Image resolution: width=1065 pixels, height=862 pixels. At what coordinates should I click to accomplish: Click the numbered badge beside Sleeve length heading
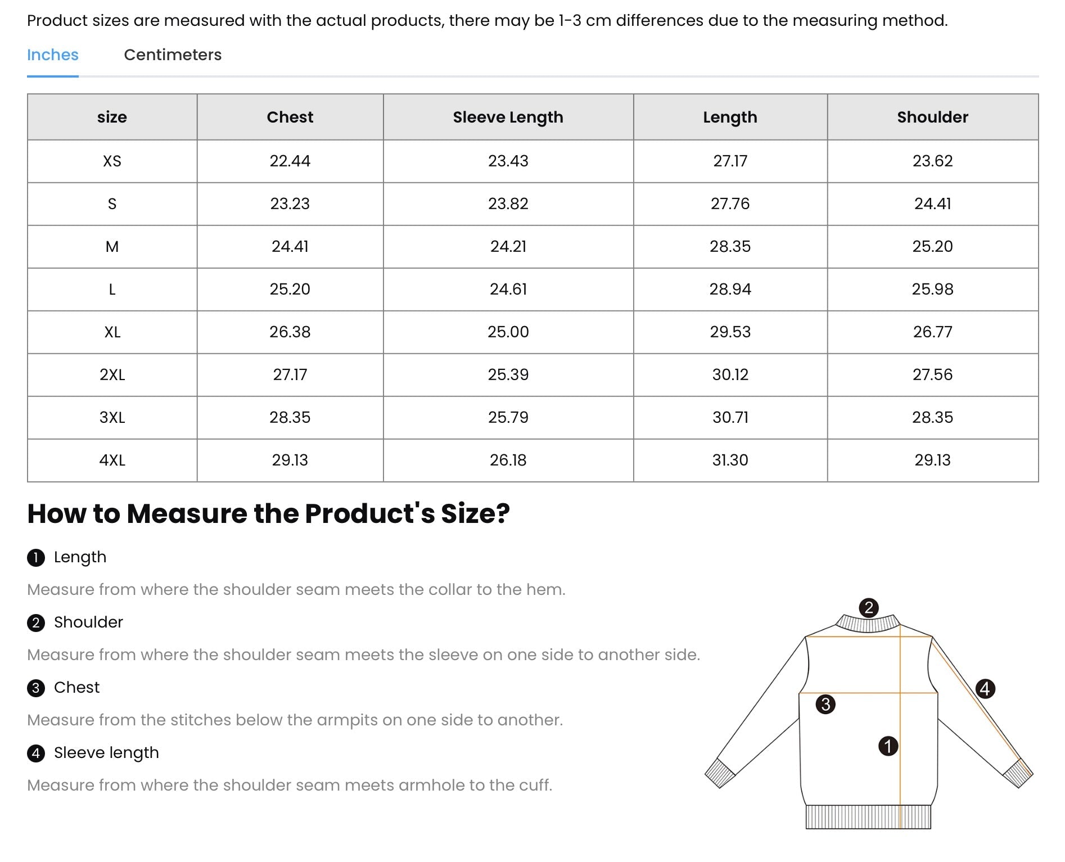pyautogui.click(x=36, y=753)
